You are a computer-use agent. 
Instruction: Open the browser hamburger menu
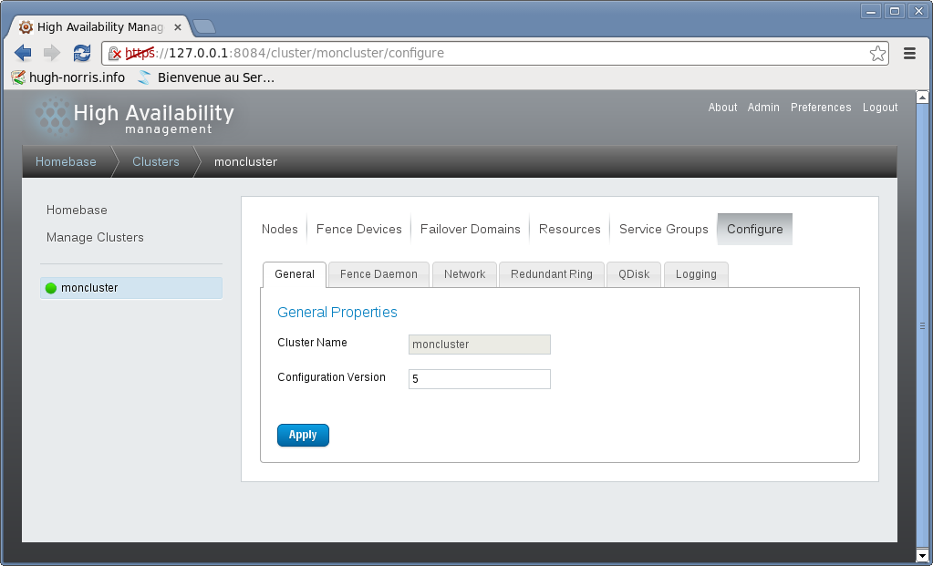tap(909, 53)
